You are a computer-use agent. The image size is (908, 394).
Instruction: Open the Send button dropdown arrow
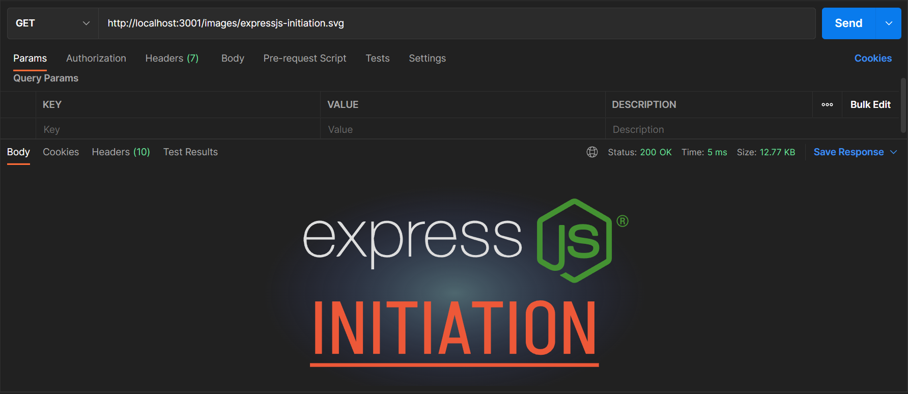(889, 23)
